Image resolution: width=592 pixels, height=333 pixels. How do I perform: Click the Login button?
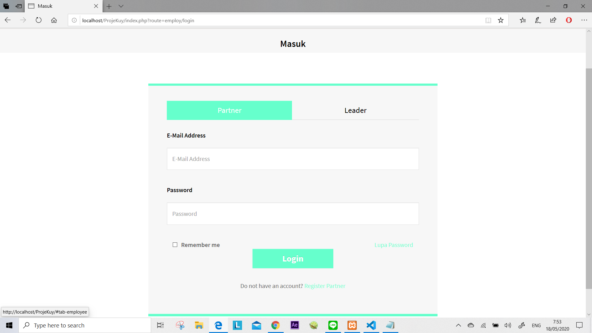tap(293, 258)
